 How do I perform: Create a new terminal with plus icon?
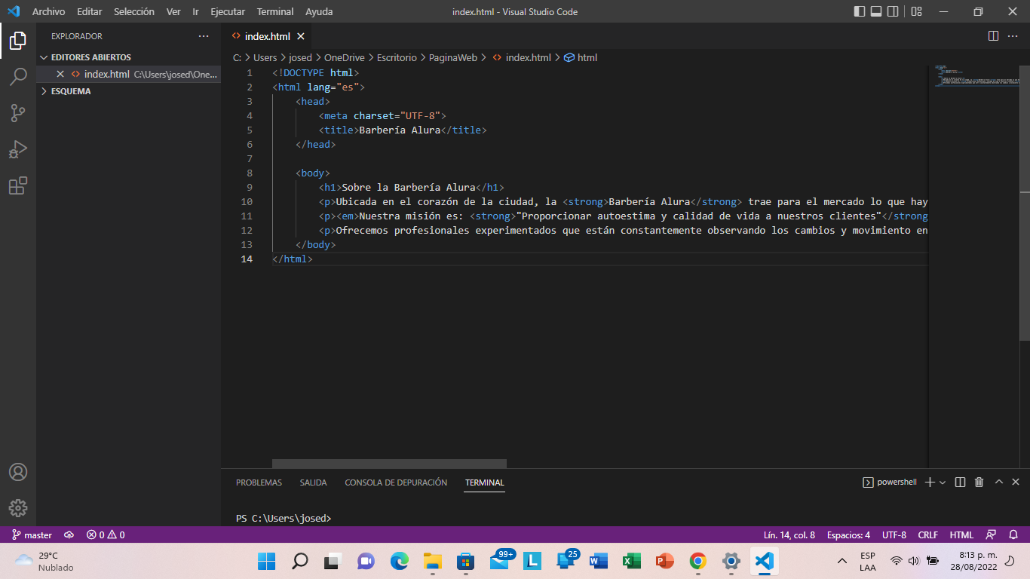point(930,482)
